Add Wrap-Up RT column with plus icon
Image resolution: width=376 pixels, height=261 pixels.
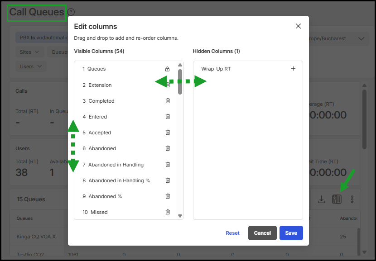(x=293, y=69)
